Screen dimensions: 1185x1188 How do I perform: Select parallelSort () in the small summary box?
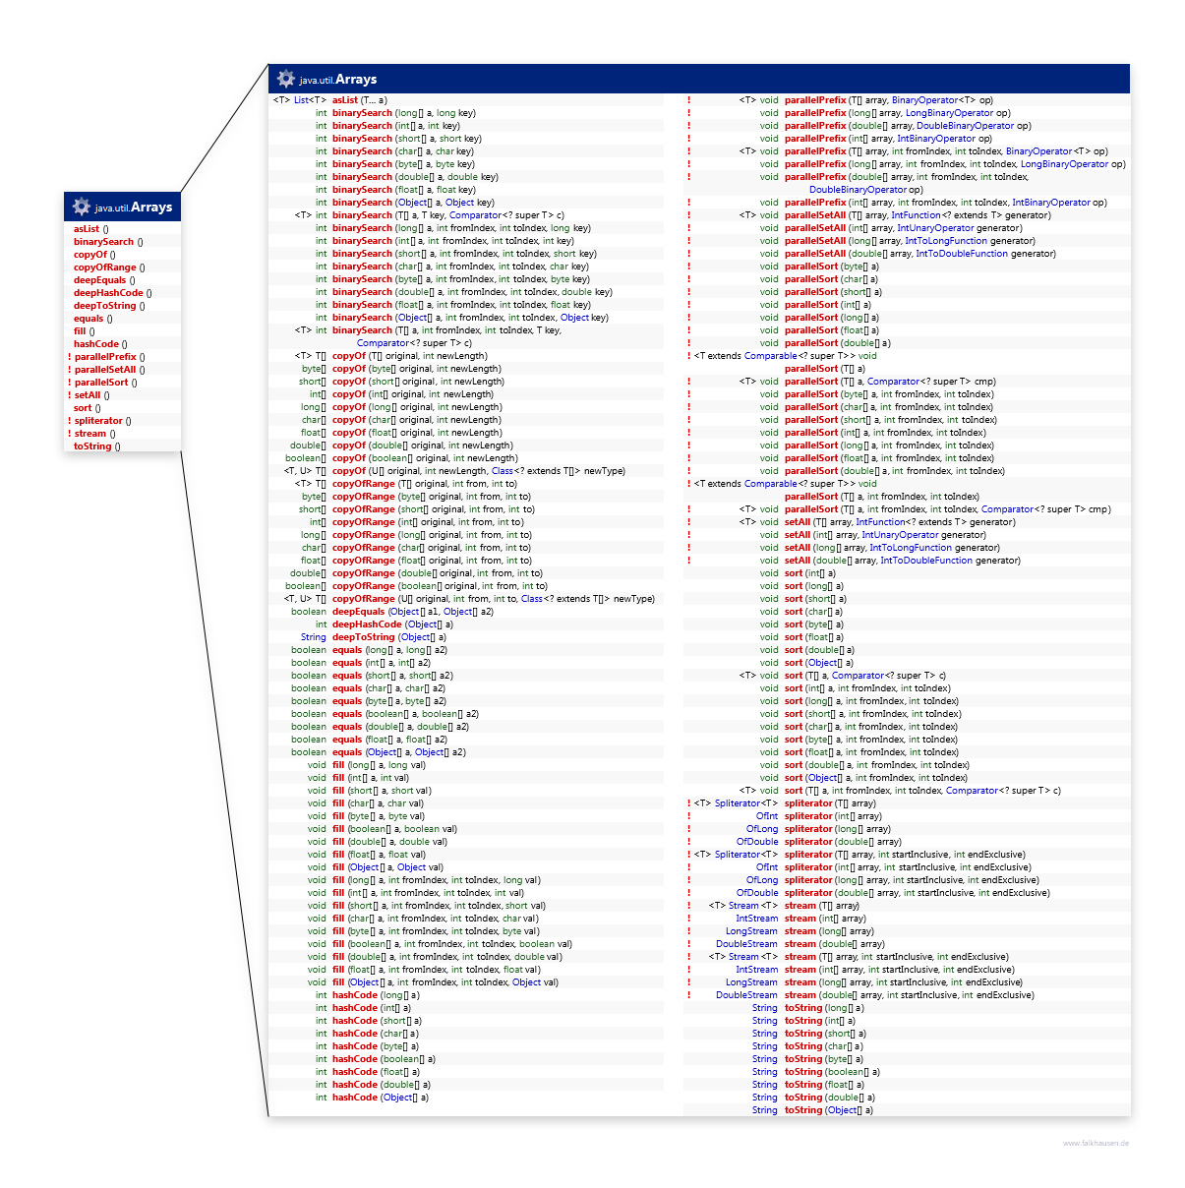click(x=106, y=383)
